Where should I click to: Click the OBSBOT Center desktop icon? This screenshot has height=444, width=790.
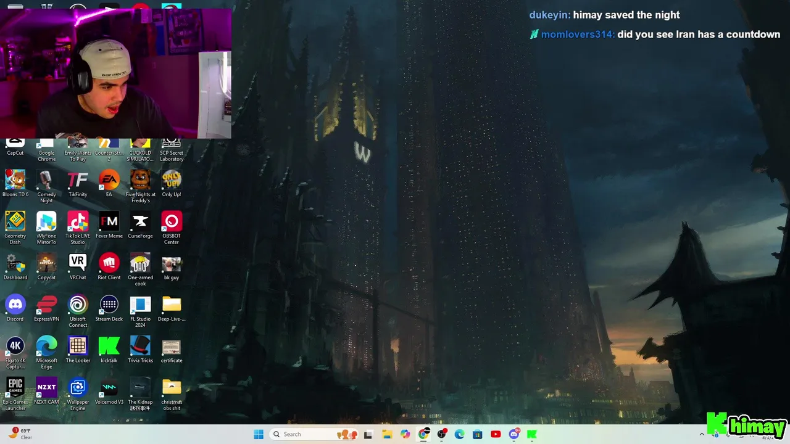(x=172, y=228)
